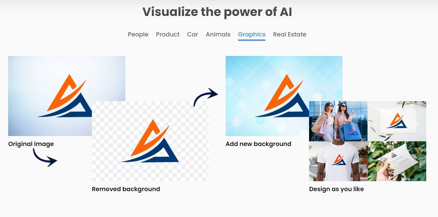The image size is (438, 217).
Task: Open the Car category
Action: point(192,34)
